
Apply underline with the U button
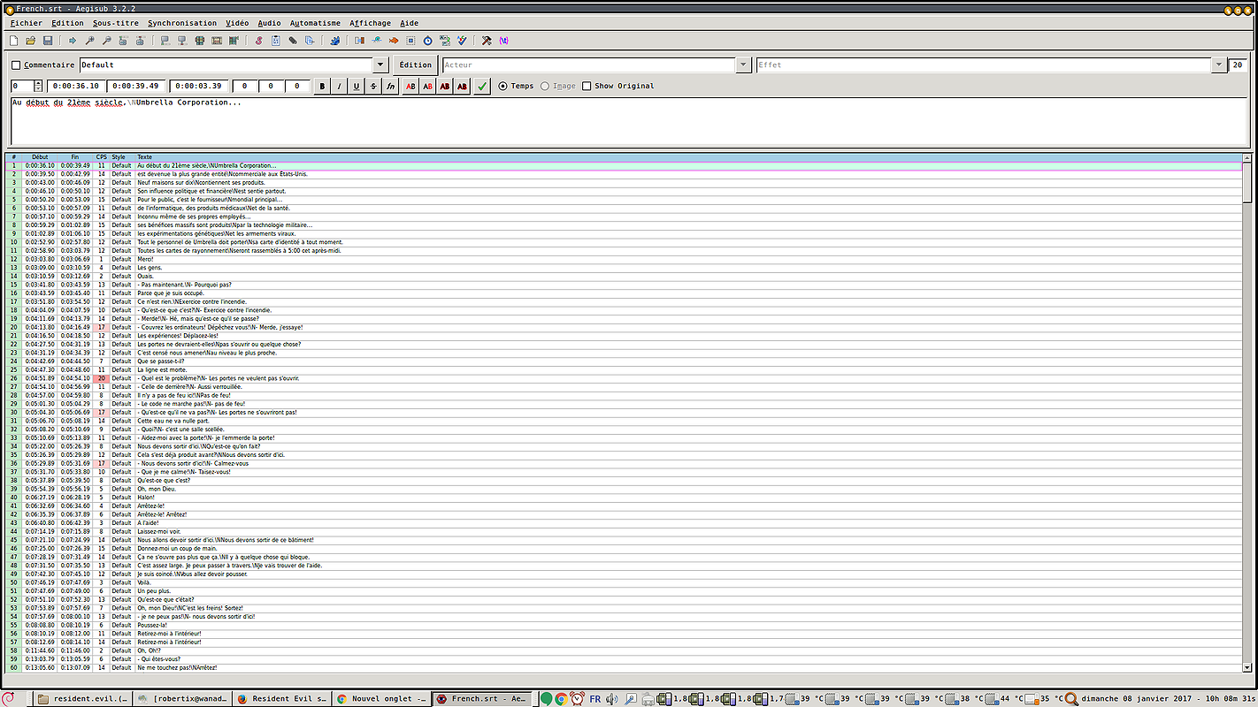[357, 86]
